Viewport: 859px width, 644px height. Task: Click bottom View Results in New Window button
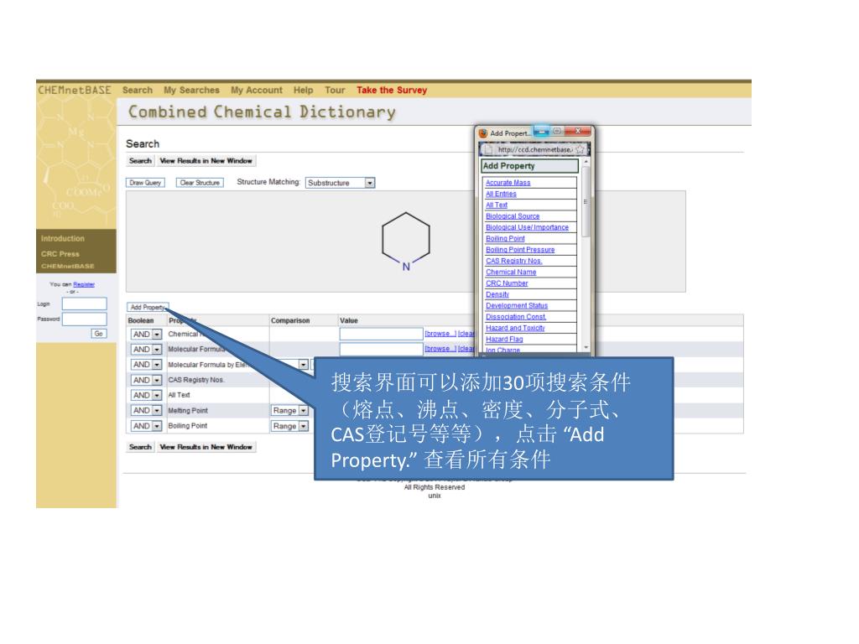point(206,448)
